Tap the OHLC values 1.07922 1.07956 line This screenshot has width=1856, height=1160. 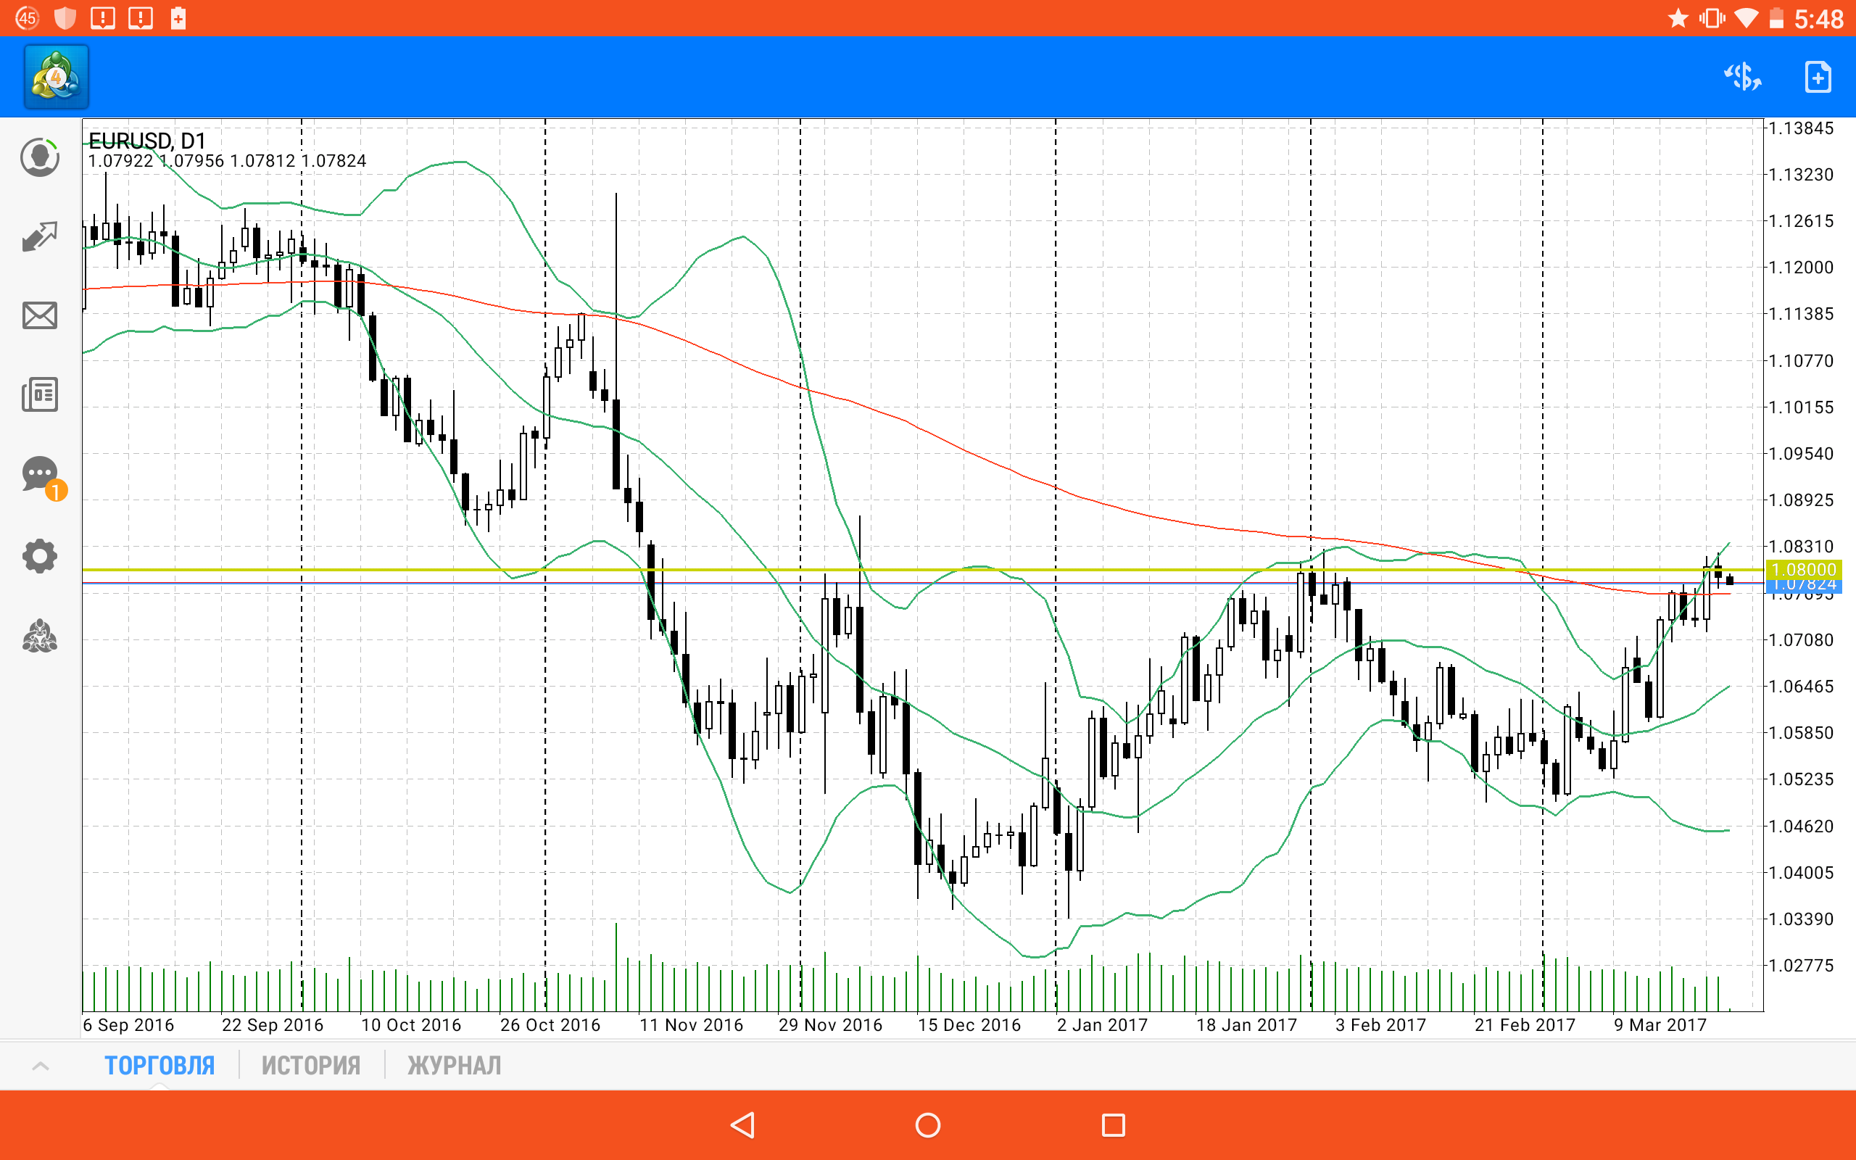pyautogui.click(x=227, y=161)
